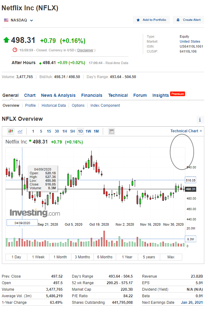Click the 04/09/2020 date label on chart

pyautogui.click(x=22, y=223)
